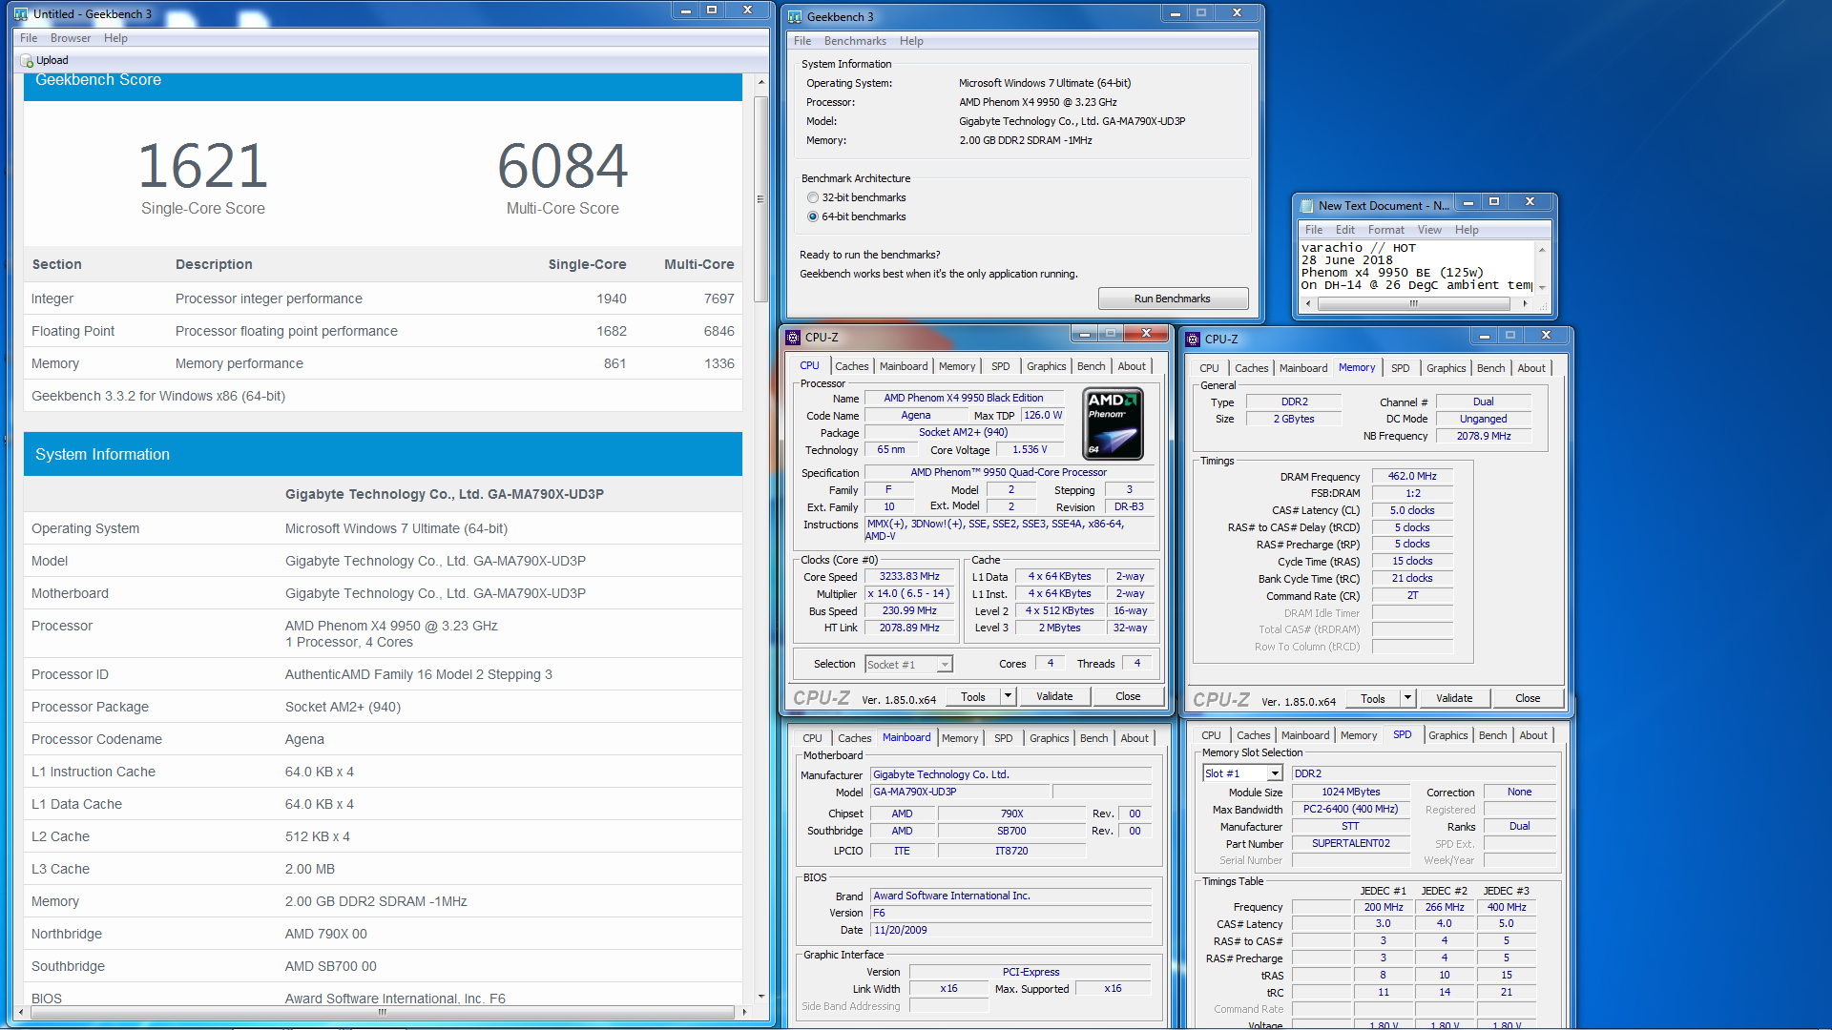Click Validate in the CPU tab CPU-Z window

tap(1054, 697)
